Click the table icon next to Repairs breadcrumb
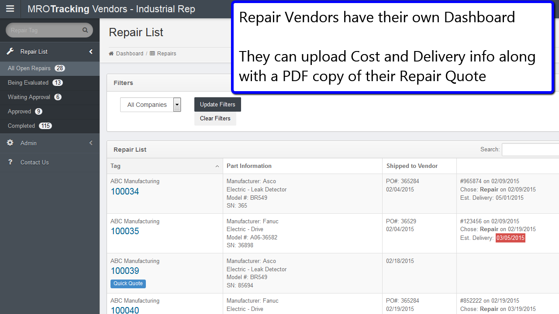 click(x=152, y=54)
